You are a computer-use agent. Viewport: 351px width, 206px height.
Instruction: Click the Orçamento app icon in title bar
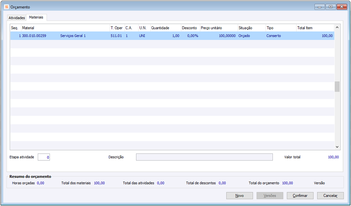coord(7,7)
